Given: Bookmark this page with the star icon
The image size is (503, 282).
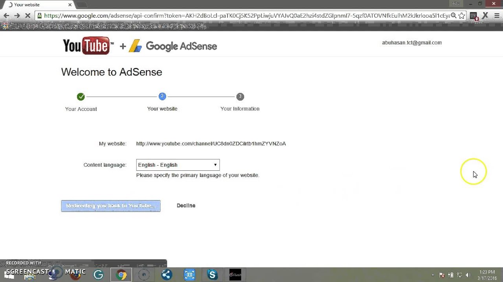Looking at the screenshot, I should click(462, 16).
